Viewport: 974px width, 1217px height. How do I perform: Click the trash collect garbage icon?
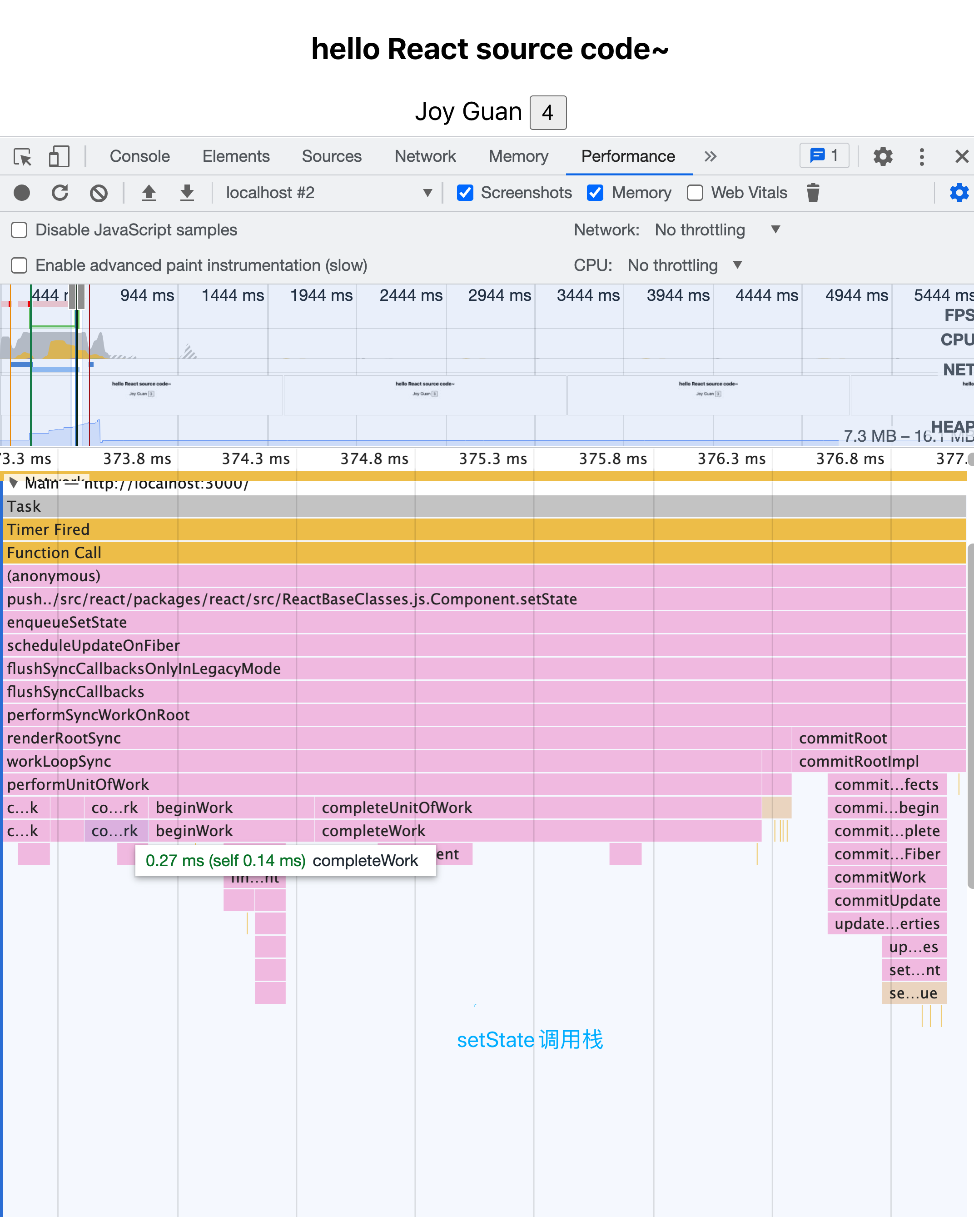(x=813, y=193)
